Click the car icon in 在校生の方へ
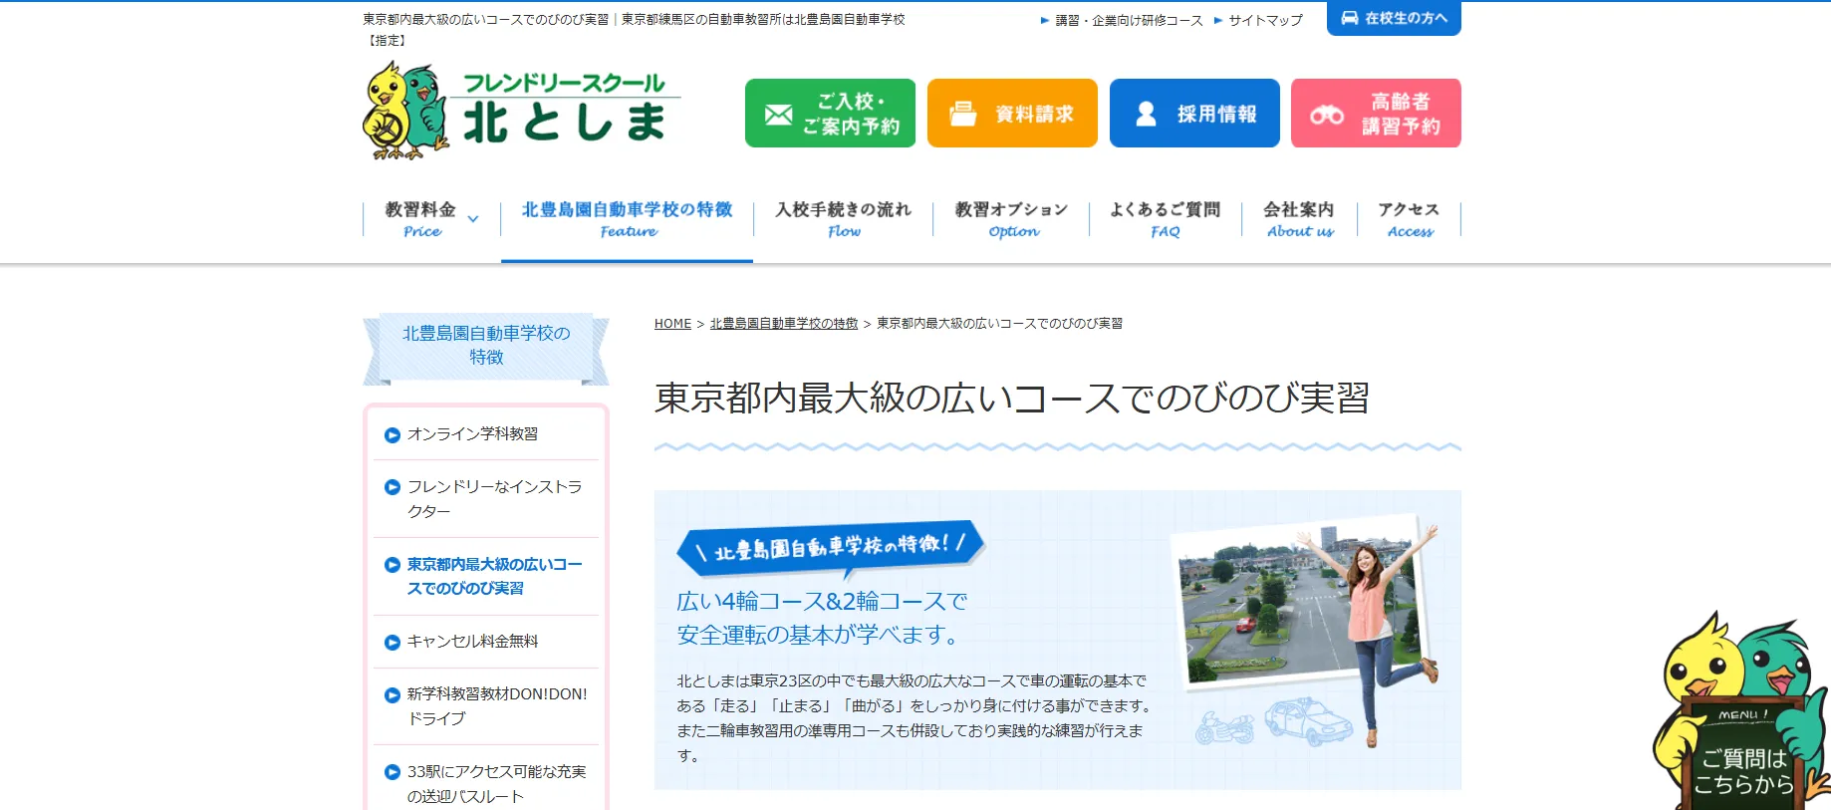 tap(1349, 18)
